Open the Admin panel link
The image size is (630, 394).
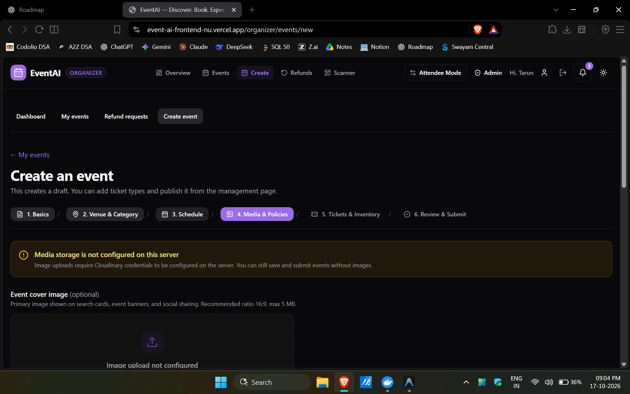point(488,73)
